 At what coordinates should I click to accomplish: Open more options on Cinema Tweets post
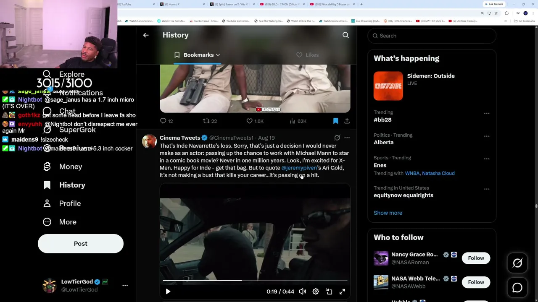pyautogui.click(x=347, y=138)
